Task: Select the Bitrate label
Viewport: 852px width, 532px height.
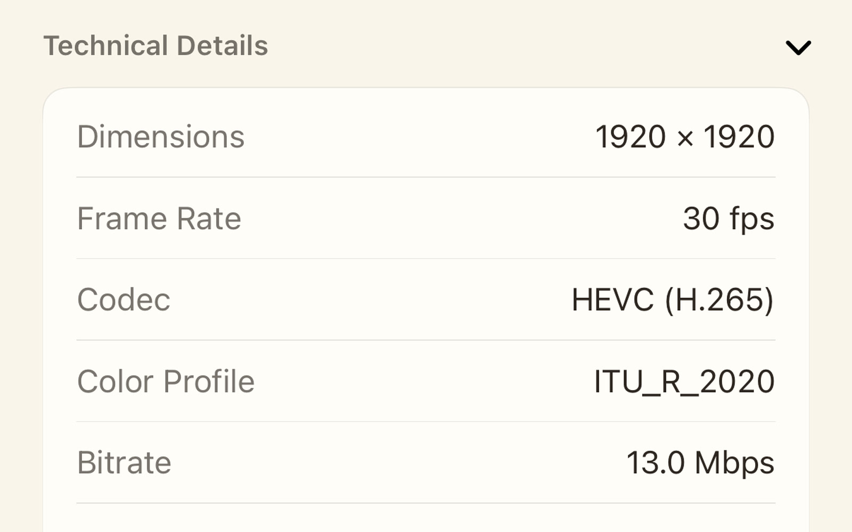Action: 124,462
